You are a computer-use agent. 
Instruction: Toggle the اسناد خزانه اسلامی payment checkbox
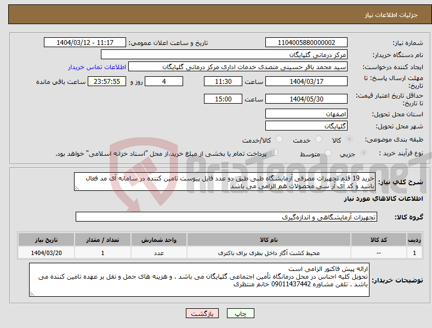pyautogui.click(x=275, y=152)
